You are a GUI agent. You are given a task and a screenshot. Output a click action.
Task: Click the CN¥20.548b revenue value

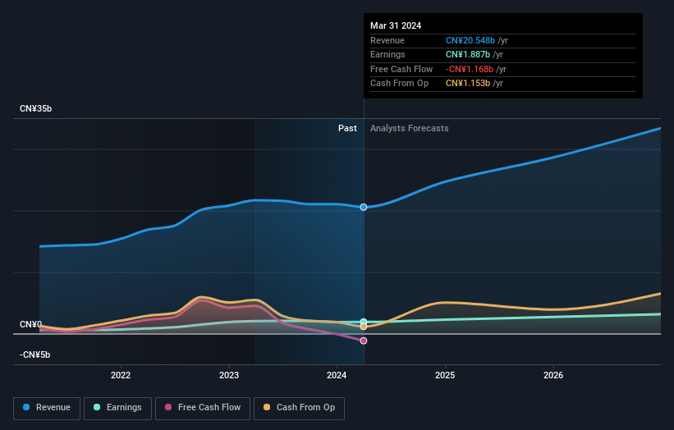click(x=470, y=40)
